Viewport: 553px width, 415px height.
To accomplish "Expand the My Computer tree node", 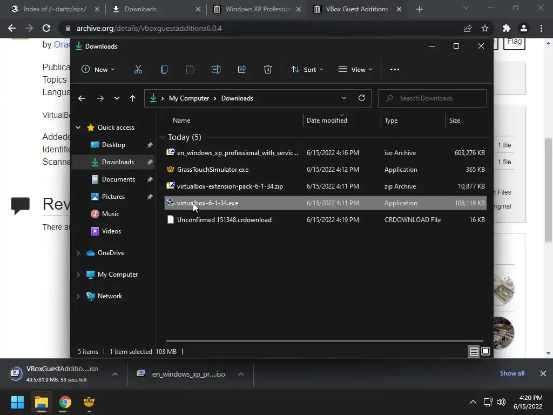I will click(x=78, y=275).
